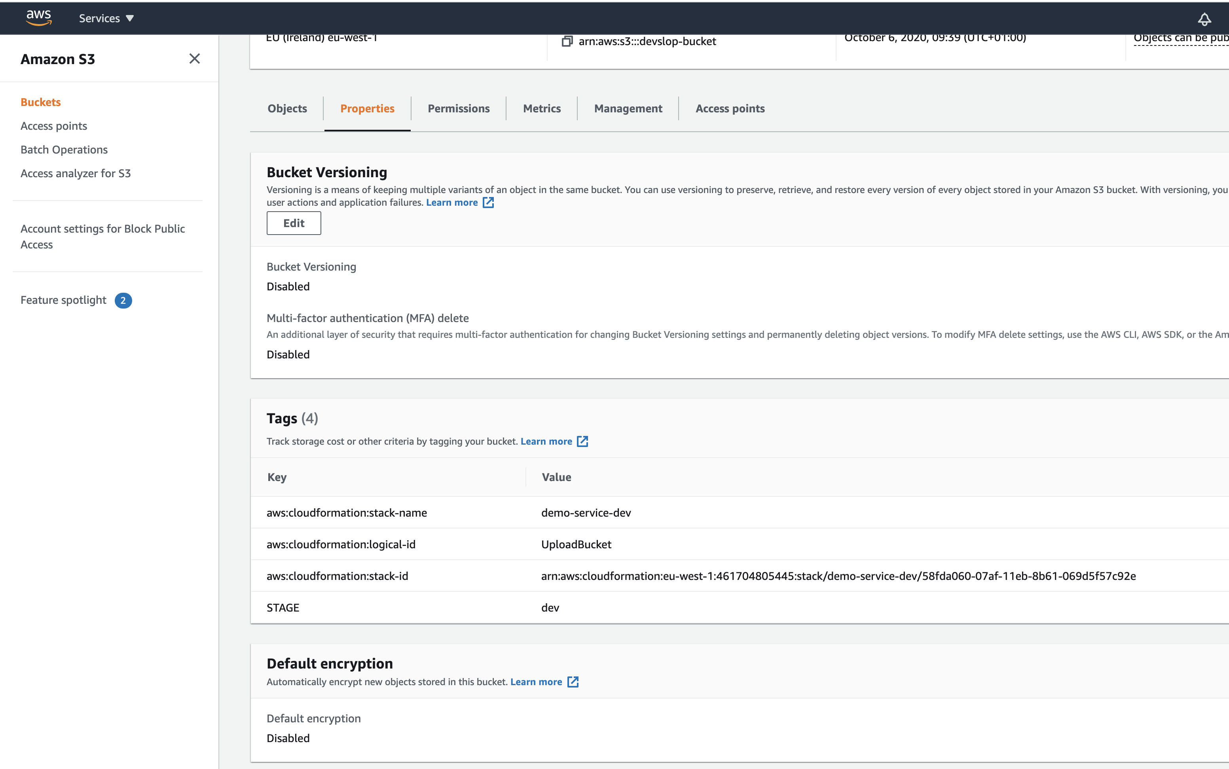Image resolution: width=1229 pixels, height=769 pixels.
Task: Open the Permissions tab
Action: coord(458,108)
